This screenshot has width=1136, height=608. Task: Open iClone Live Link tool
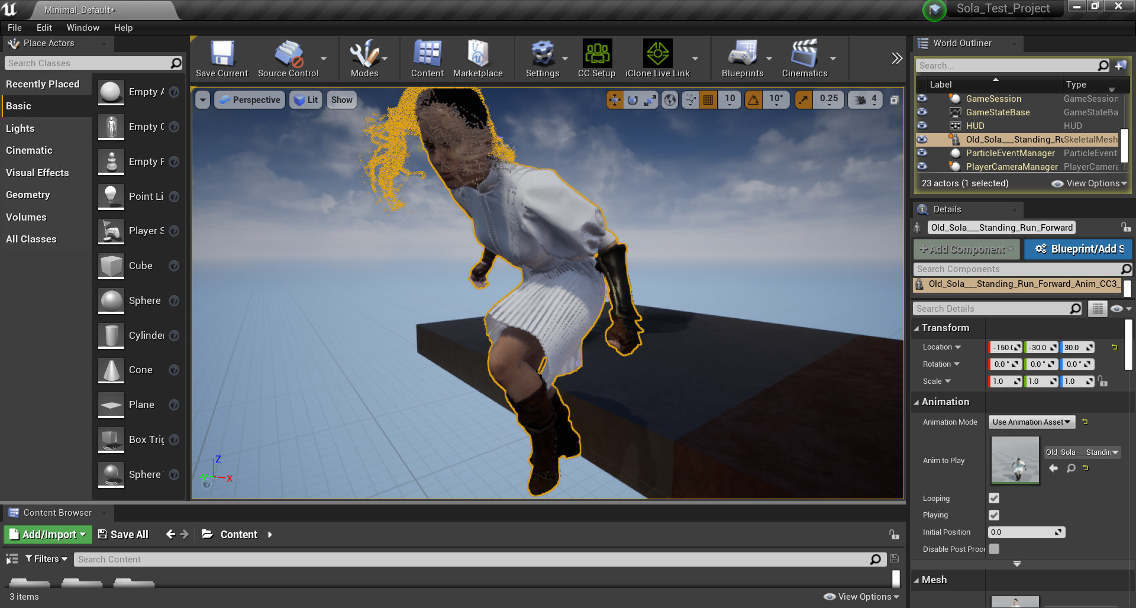[x=657, y=59]
